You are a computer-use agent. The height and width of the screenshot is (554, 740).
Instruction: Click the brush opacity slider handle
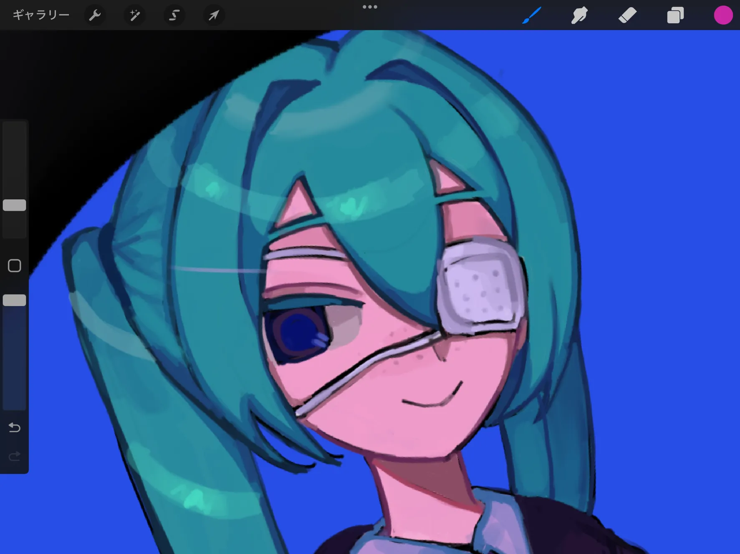15,300
